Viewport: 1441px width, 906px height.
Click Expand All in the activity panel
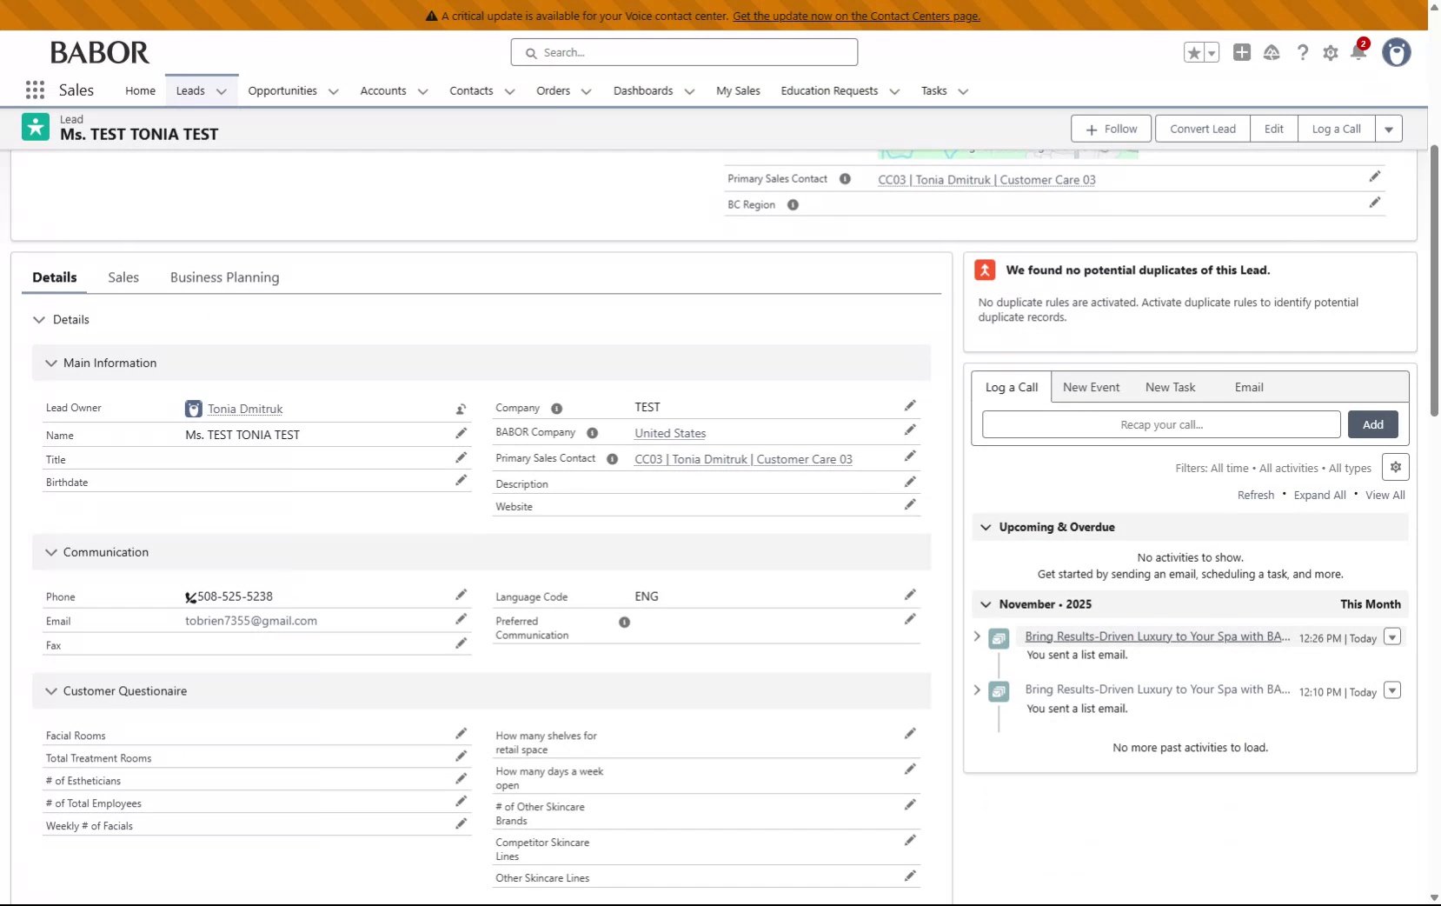pos(1318,495)
